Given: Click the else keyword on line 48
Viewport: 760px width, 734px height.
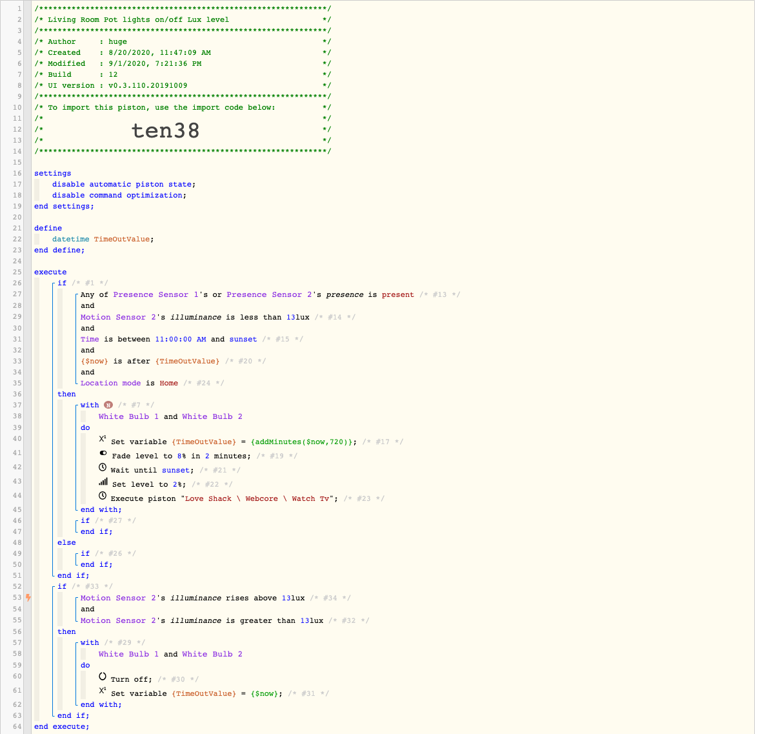Looking at the screenshot, I should click(66, 543).
